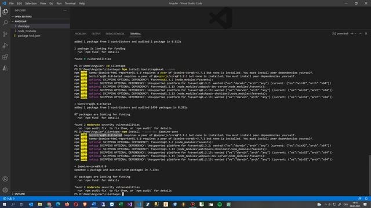Screen dimensions: 371x208
Task: Close the terminal panel
Action: pyautogui.click(x=366, y=34)
